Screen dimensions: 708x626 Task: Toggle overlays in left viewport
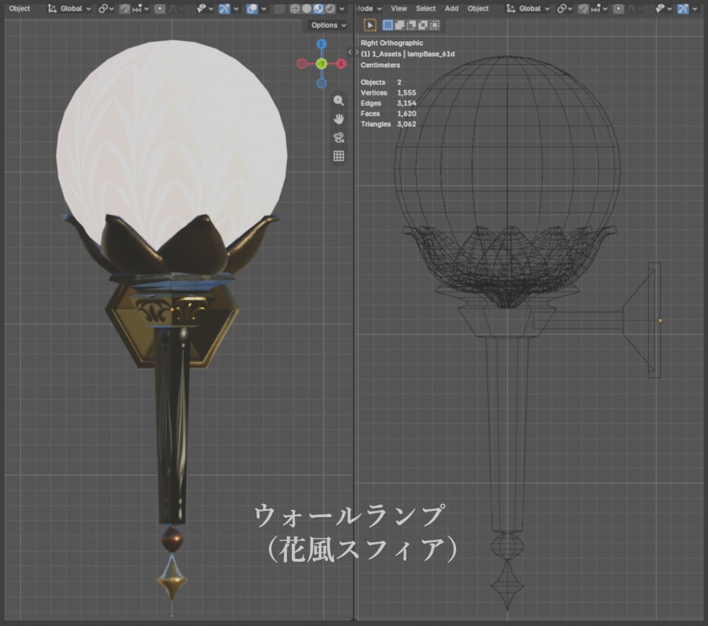coord(251,8)
